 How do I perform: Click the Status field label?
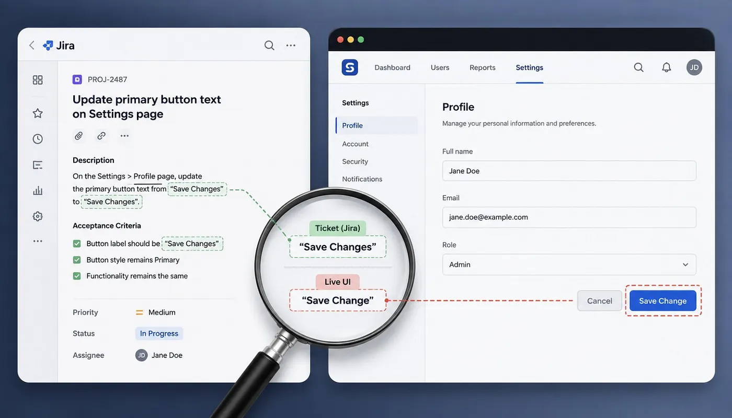[84, 333]
